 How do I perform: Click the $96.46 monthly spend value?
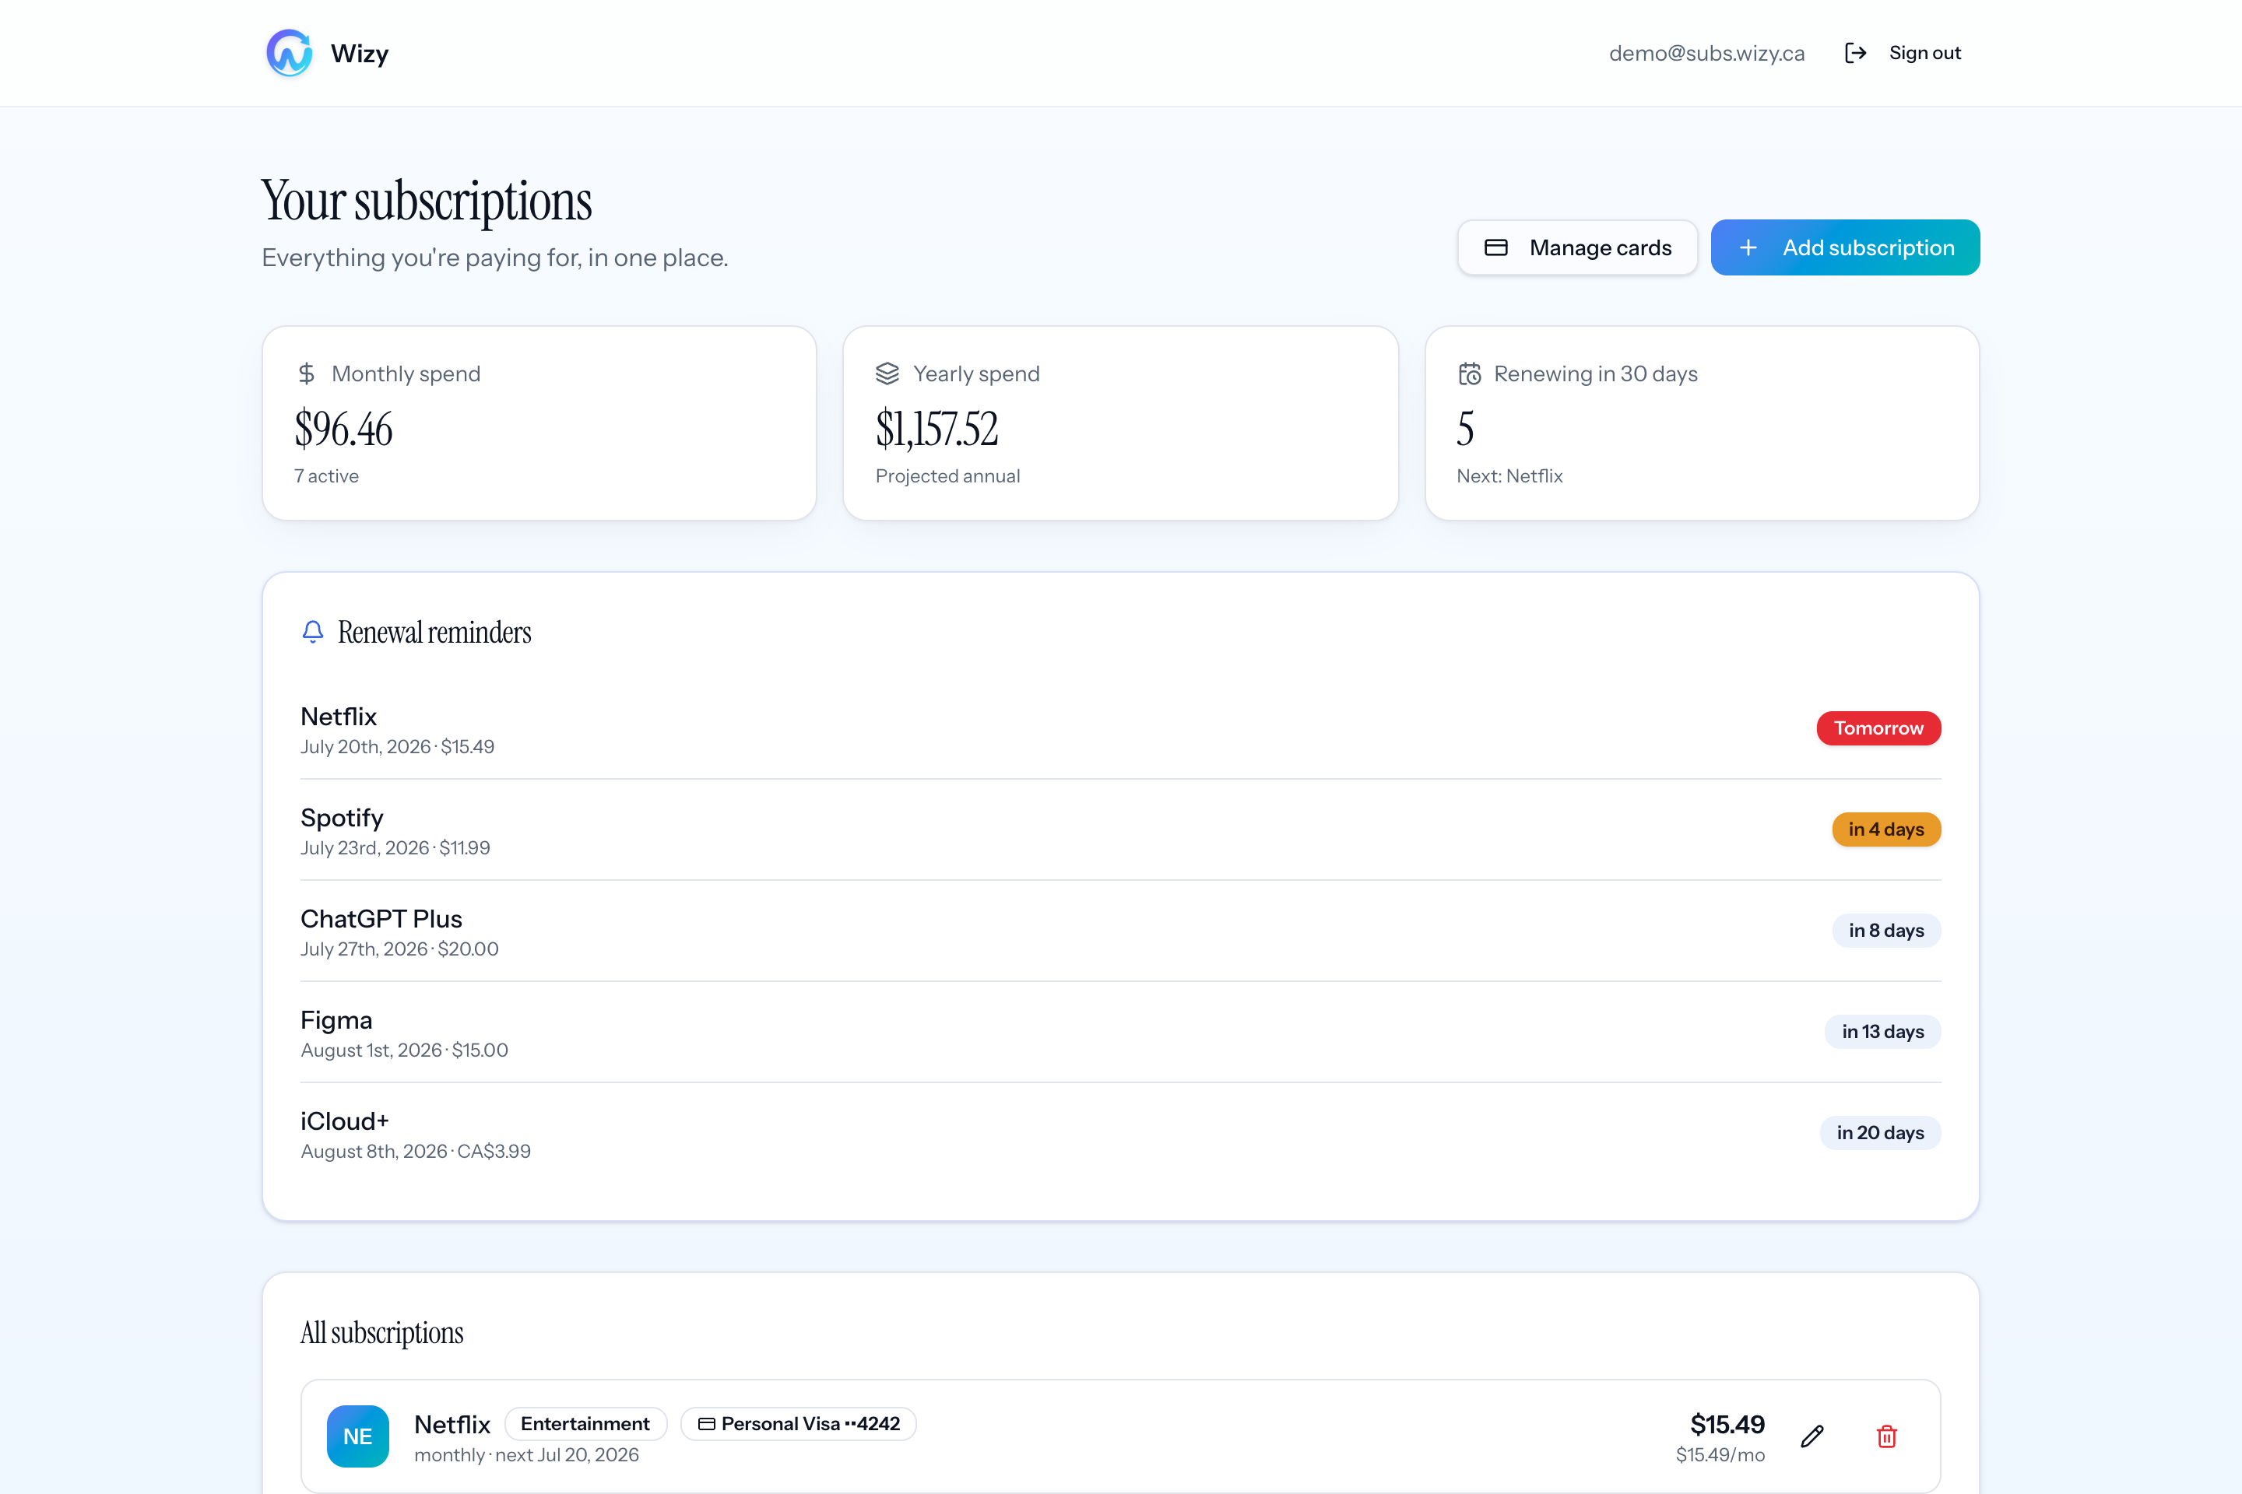[x=343, y=429]
